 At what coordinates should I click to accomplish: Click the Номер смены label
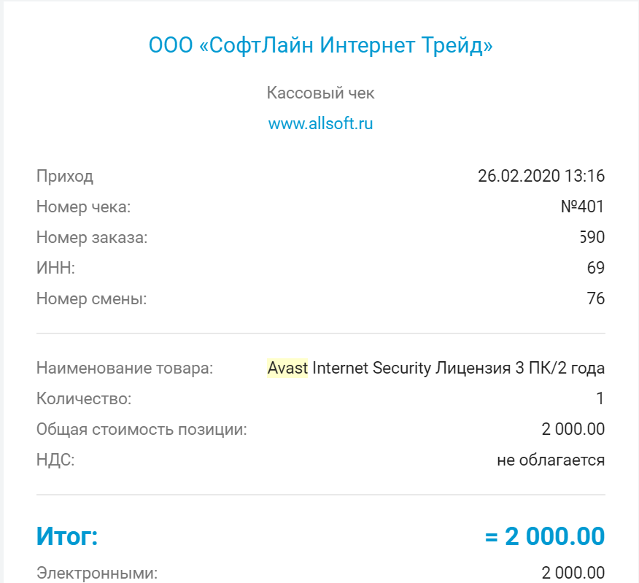tap(91, 298)
